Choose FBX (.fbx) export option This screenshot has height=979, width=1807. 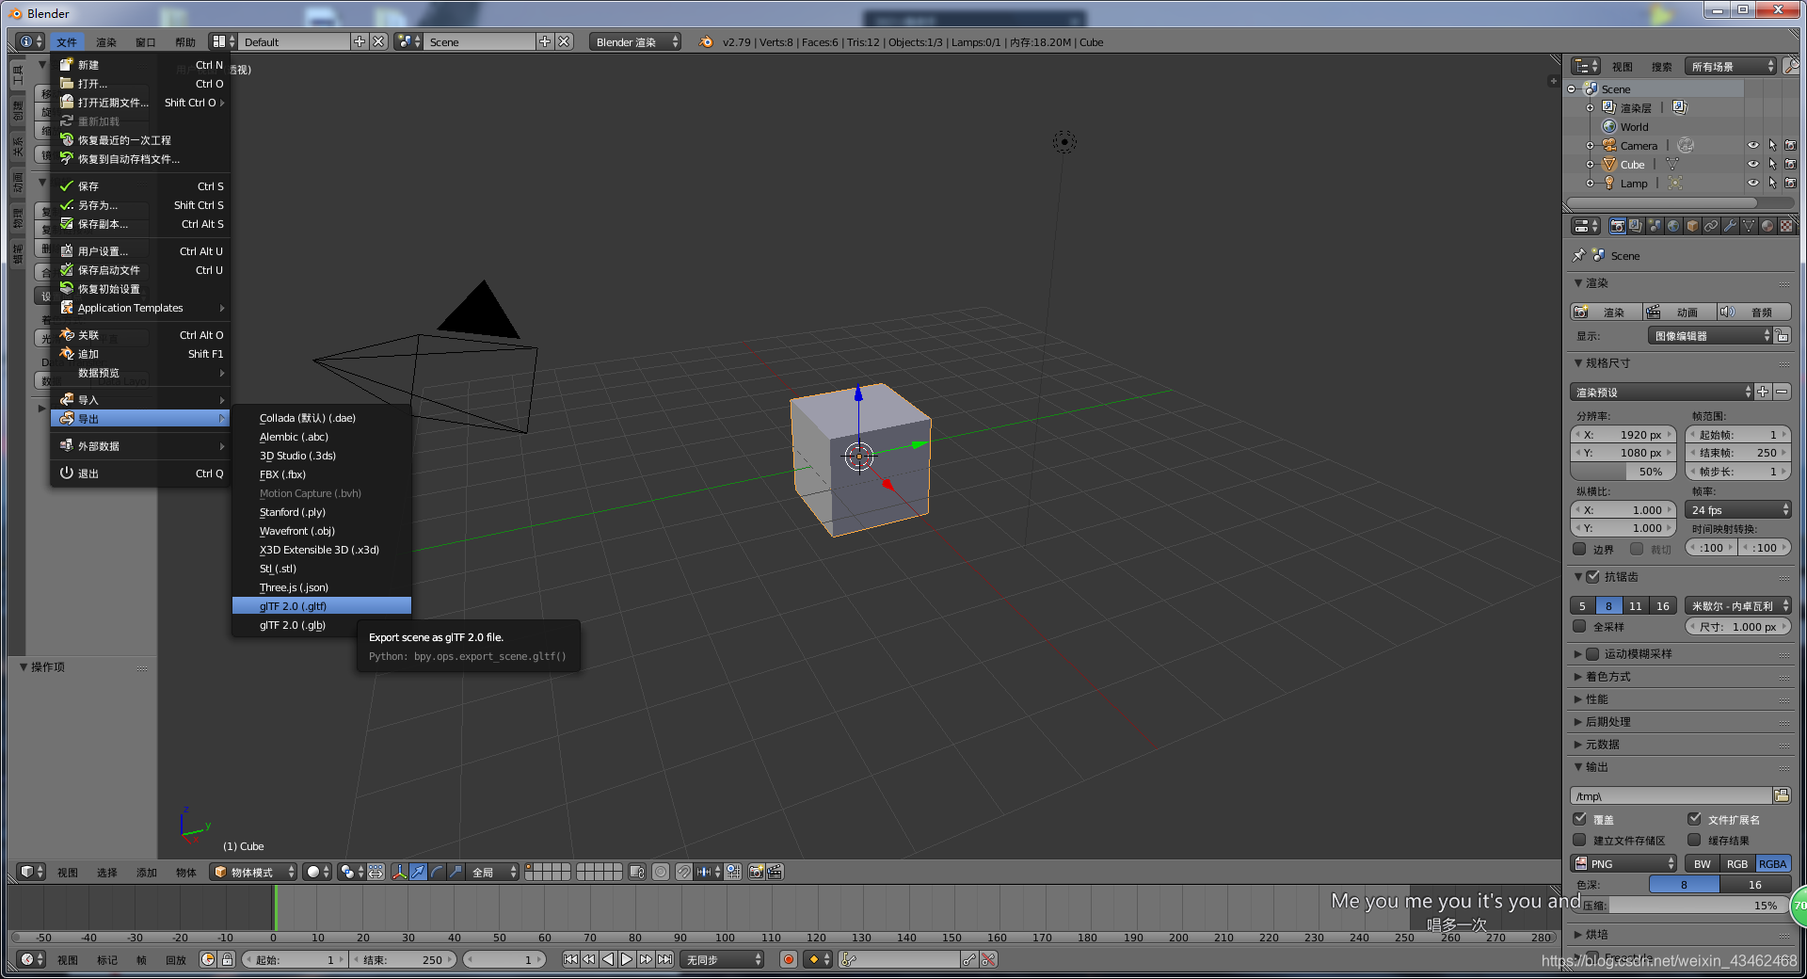click(322, 474)
